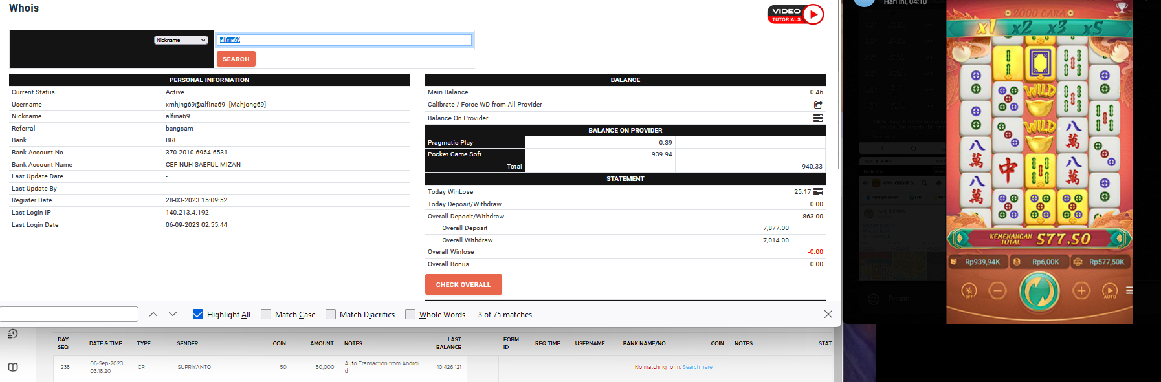The image size is (1161, 382).
Task: Spin the green slot game button
Action: pos(1039,291)
